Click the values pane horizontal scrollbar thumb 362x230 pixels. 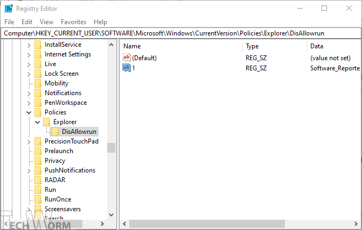click(x=207, y=224)
